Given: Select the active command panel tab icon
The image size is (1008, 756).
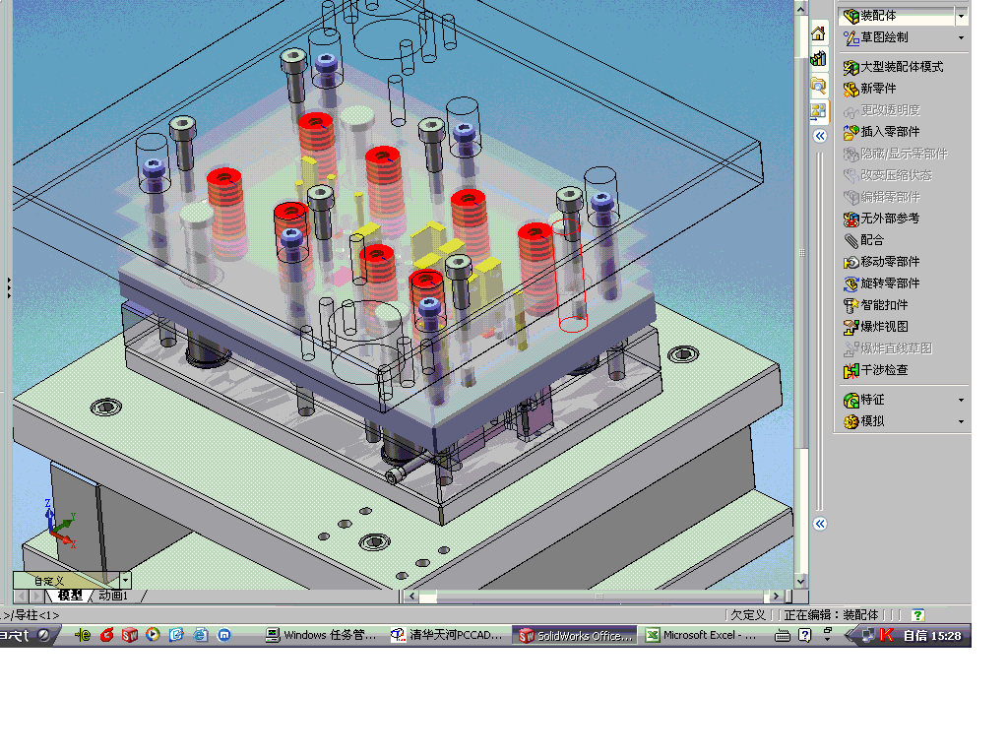Looking at the screenshot, I should point(818,111).
